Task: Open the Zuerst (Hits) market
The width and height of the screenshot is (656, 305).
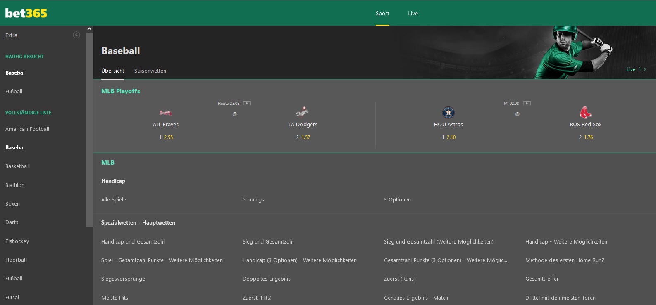Action: (x=257, y=298)
